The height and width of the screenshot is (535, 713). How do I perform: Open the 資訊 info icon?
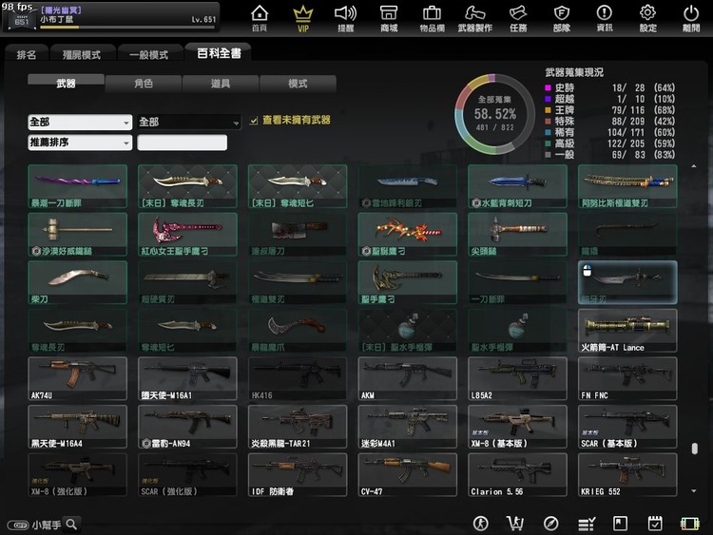[x=605, y=18]
